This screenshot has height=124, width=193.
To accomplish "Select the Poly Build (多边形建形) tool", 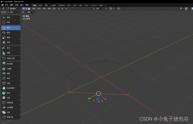I will [x=11, y=88].
